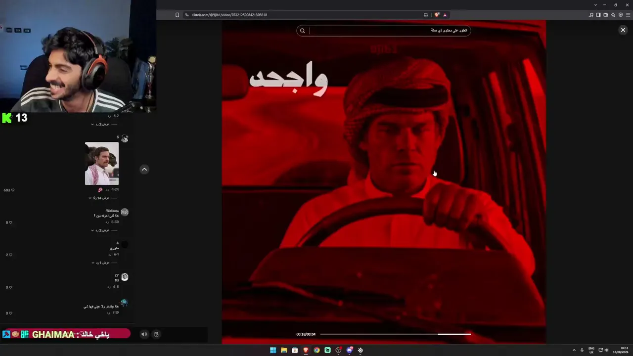Open the music note playlist icon in toolbar

click(591, 15)
